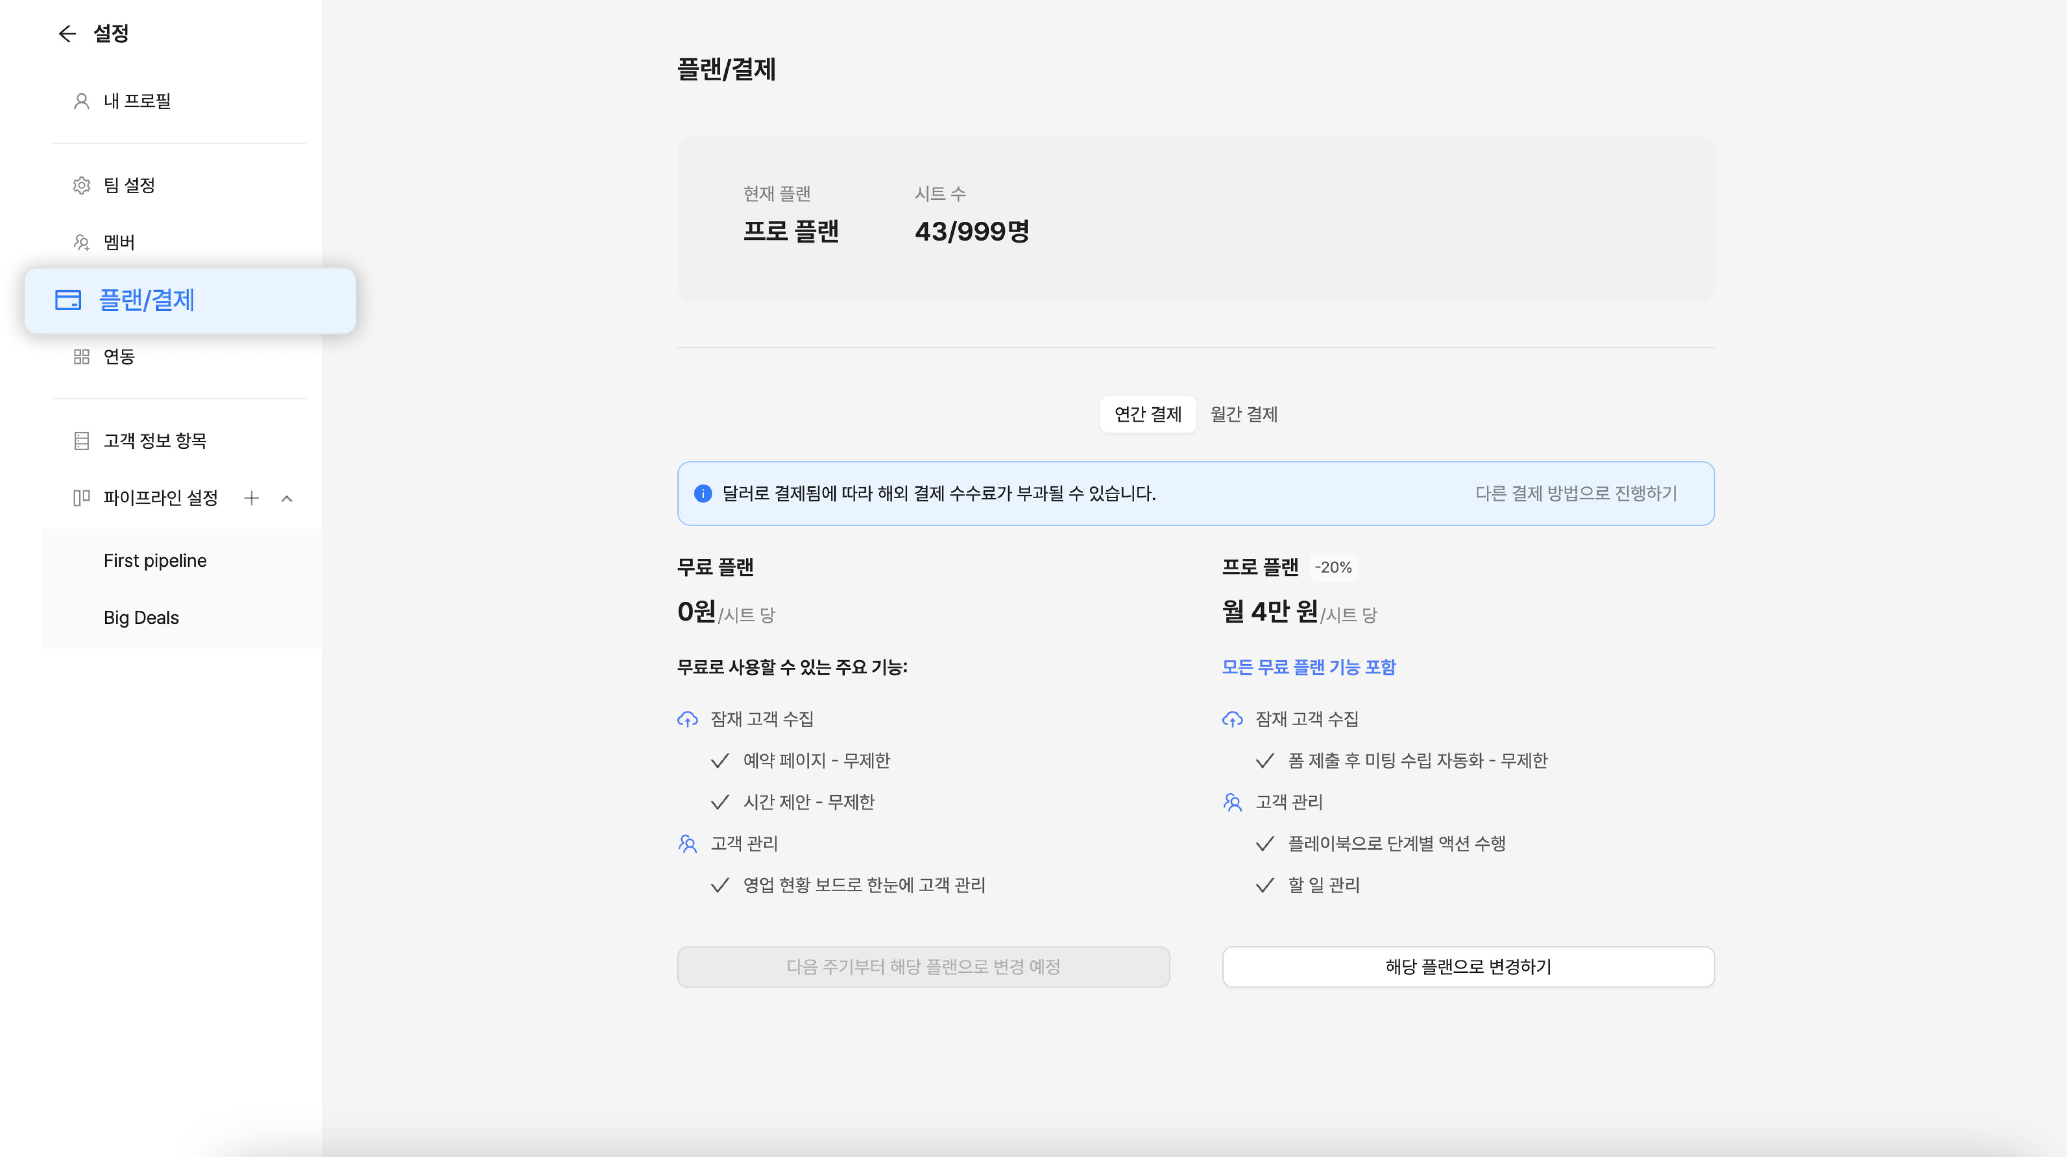Screen dimensions: 2067x1157
Task: Select 연간 결제 billing option
Action: point(1147,414)
